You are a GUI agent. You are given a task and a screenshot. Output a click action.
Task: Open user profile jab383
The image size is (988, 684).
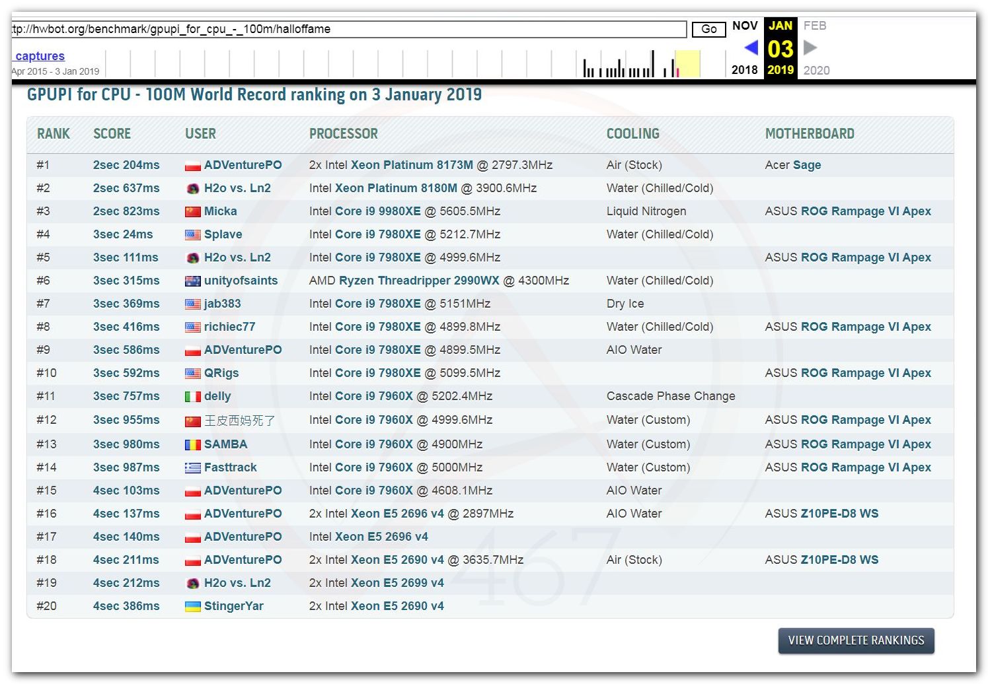(222, 304)
